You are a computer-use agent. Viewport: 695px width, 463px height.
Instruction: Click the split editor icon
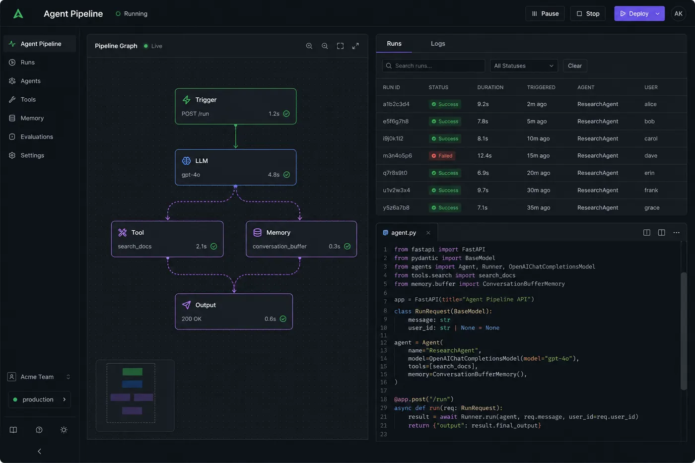pos(647,233)
